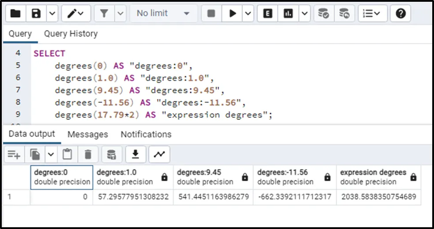Open the Graph Visualiser
Screen dimensions: 434x229
[159, 154]
